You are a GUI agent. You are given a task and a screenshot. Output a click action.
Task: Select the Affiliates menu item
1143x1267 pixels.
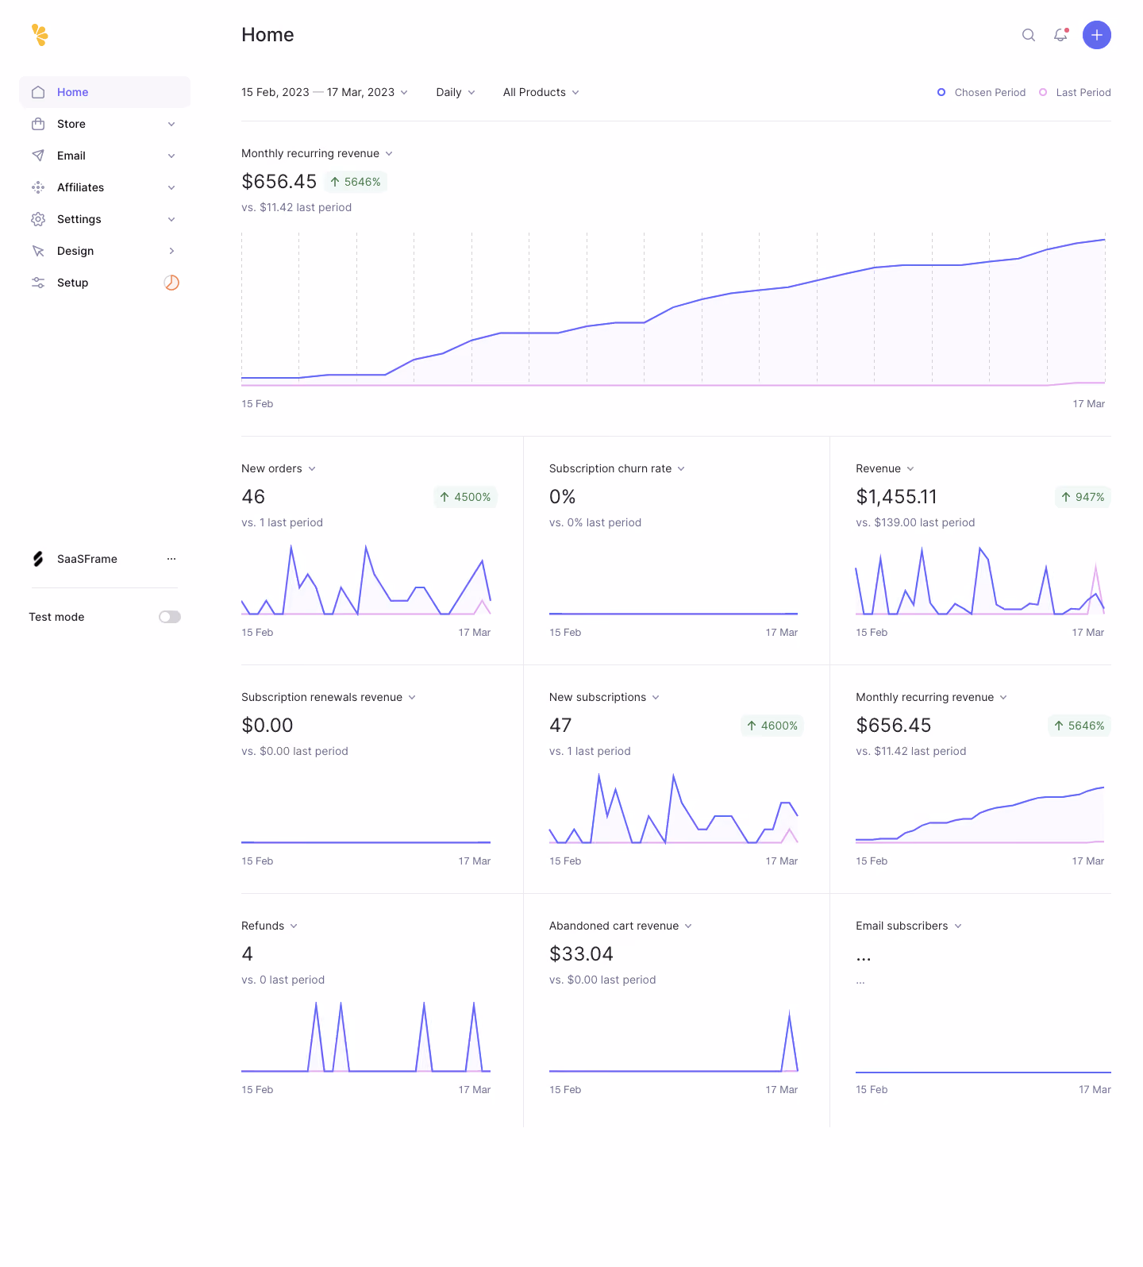point(105,187)
